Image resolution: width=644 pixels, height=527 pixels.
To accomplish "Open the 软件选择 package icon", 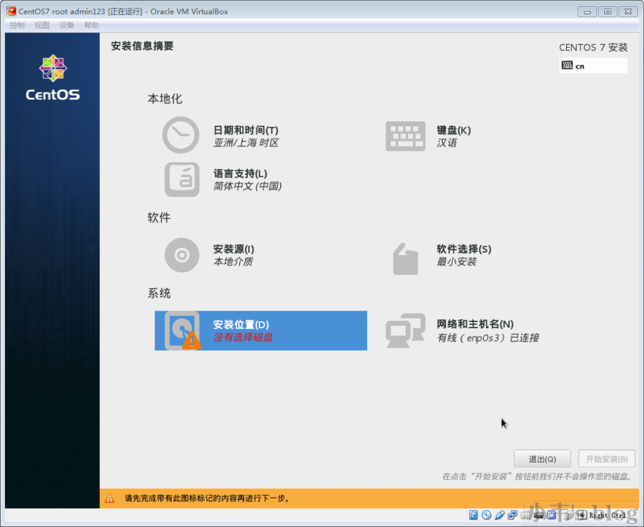I will click(406, 258).
